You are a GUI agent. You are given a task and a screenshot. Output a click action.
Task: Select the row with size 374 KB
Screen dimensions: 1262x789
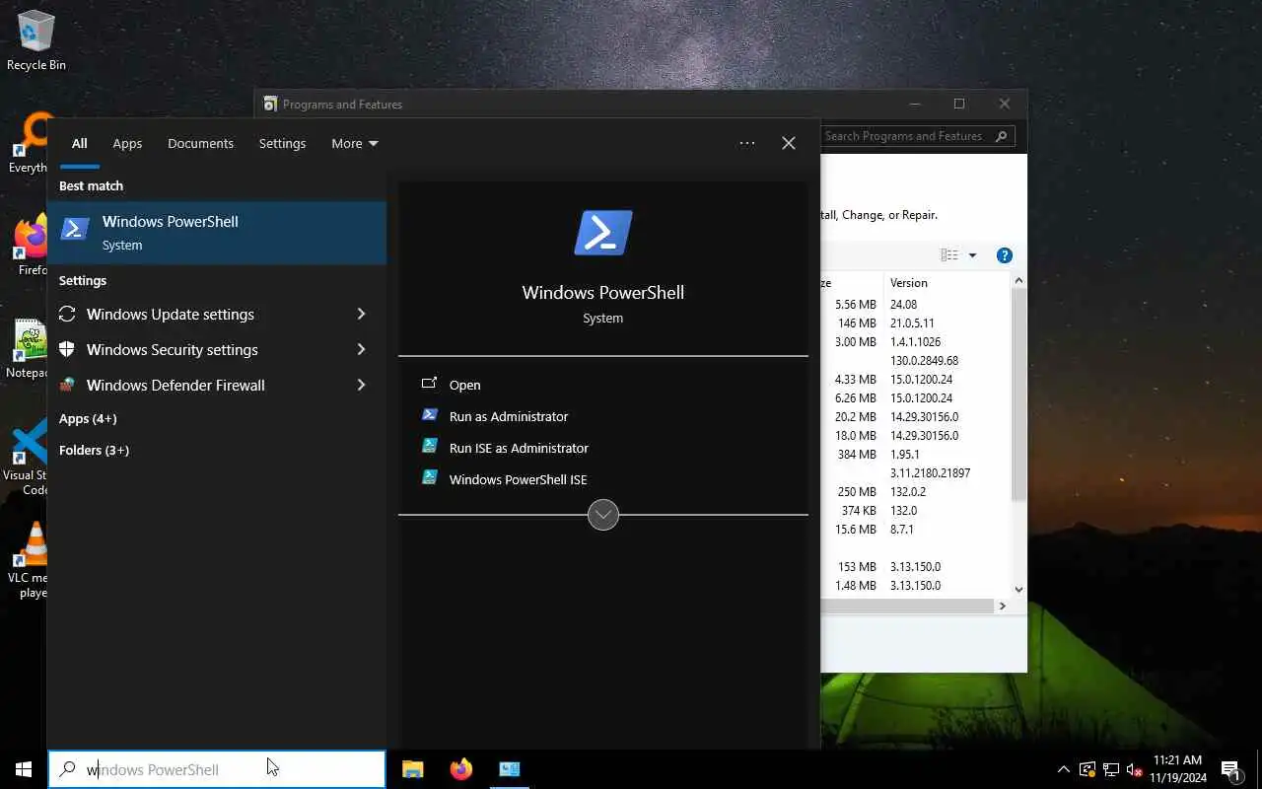pos(916,511)
